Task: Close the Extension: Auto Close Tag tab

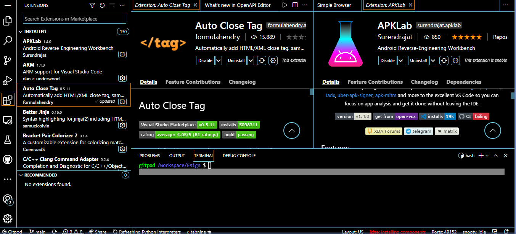Action: click(195, 5)
